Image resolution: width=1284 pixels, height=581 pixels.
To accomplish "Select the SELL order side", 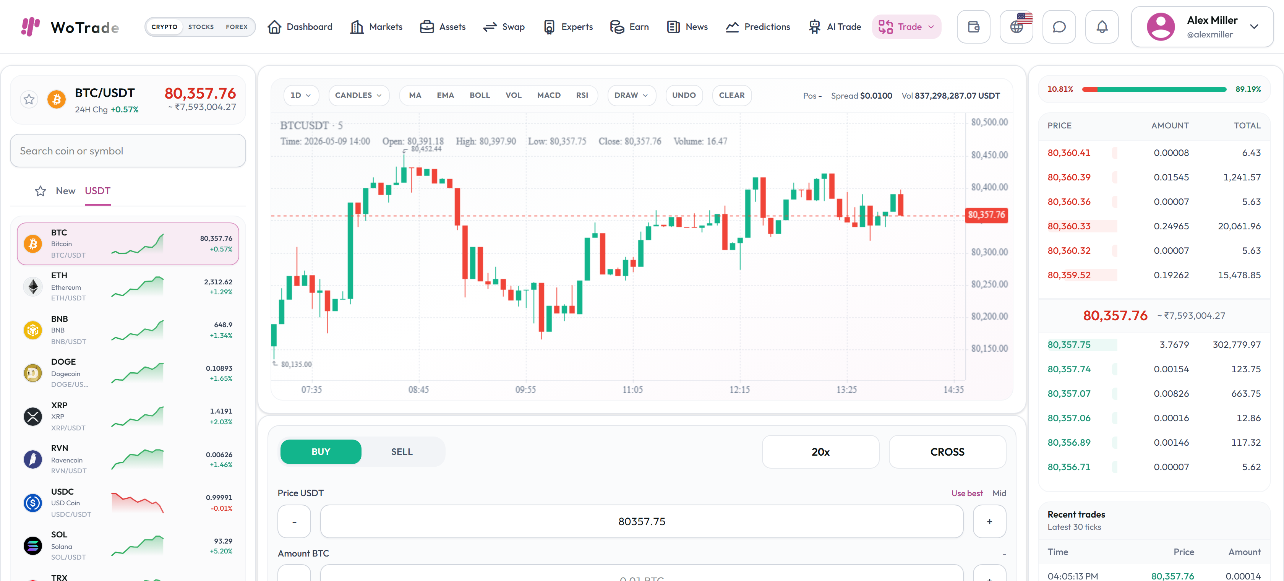I will pyautogui.click(x=402, y=452).
